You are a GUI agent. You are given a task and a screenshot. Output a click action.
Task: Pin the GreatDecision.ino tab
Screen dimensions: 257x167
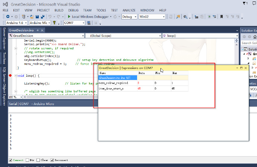pos(38,30)
